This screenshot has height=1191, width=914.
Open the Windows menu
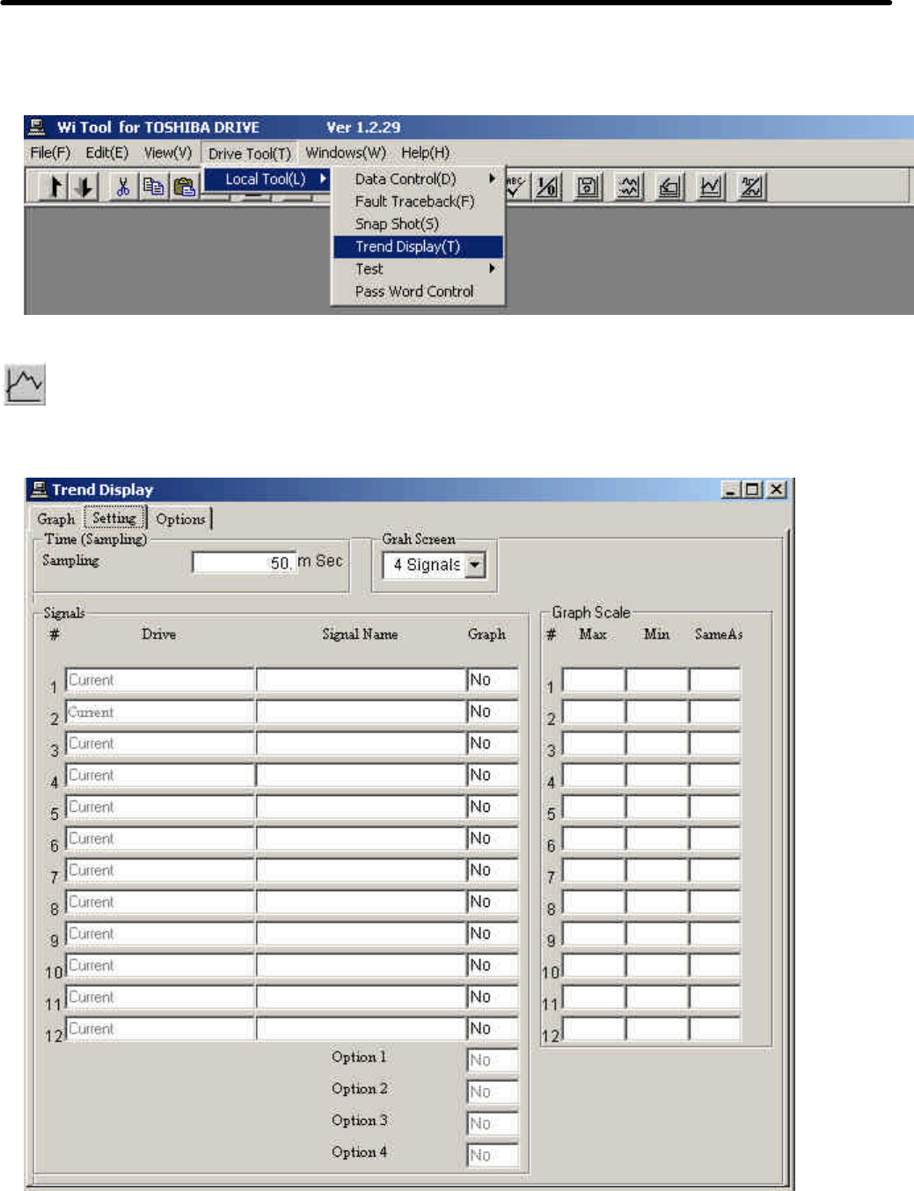pyautogui.click(x=346, y=153)
